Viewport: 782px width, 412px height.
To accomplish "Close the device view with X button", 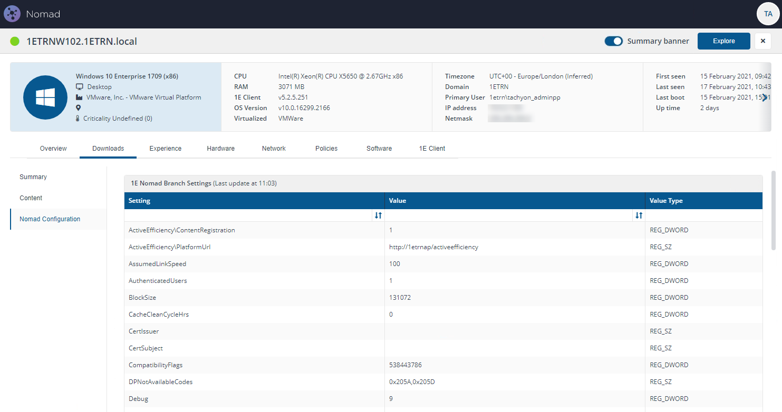I will coord(763,41).
